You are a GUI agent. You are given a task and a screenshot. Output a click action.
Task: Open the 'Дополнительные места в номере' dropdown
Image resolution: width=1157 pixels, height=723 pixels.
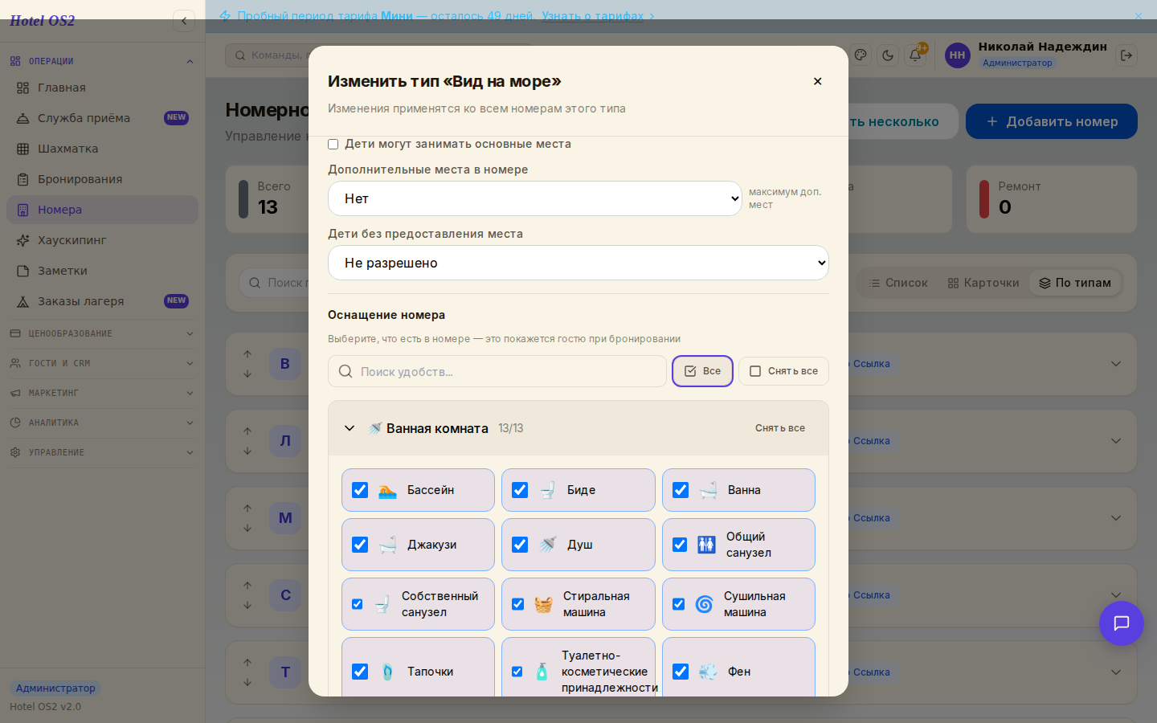(x=535, y=198)
